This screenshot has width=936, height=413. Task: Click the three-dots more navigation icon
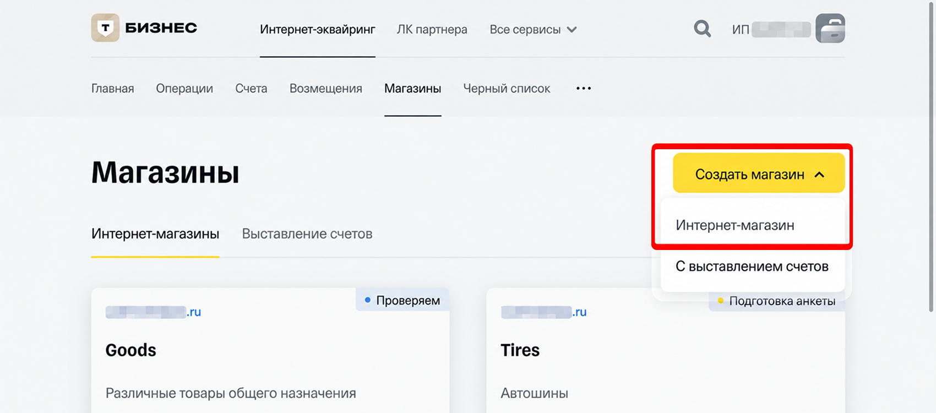pyautogui.click(x=584, y=88)
